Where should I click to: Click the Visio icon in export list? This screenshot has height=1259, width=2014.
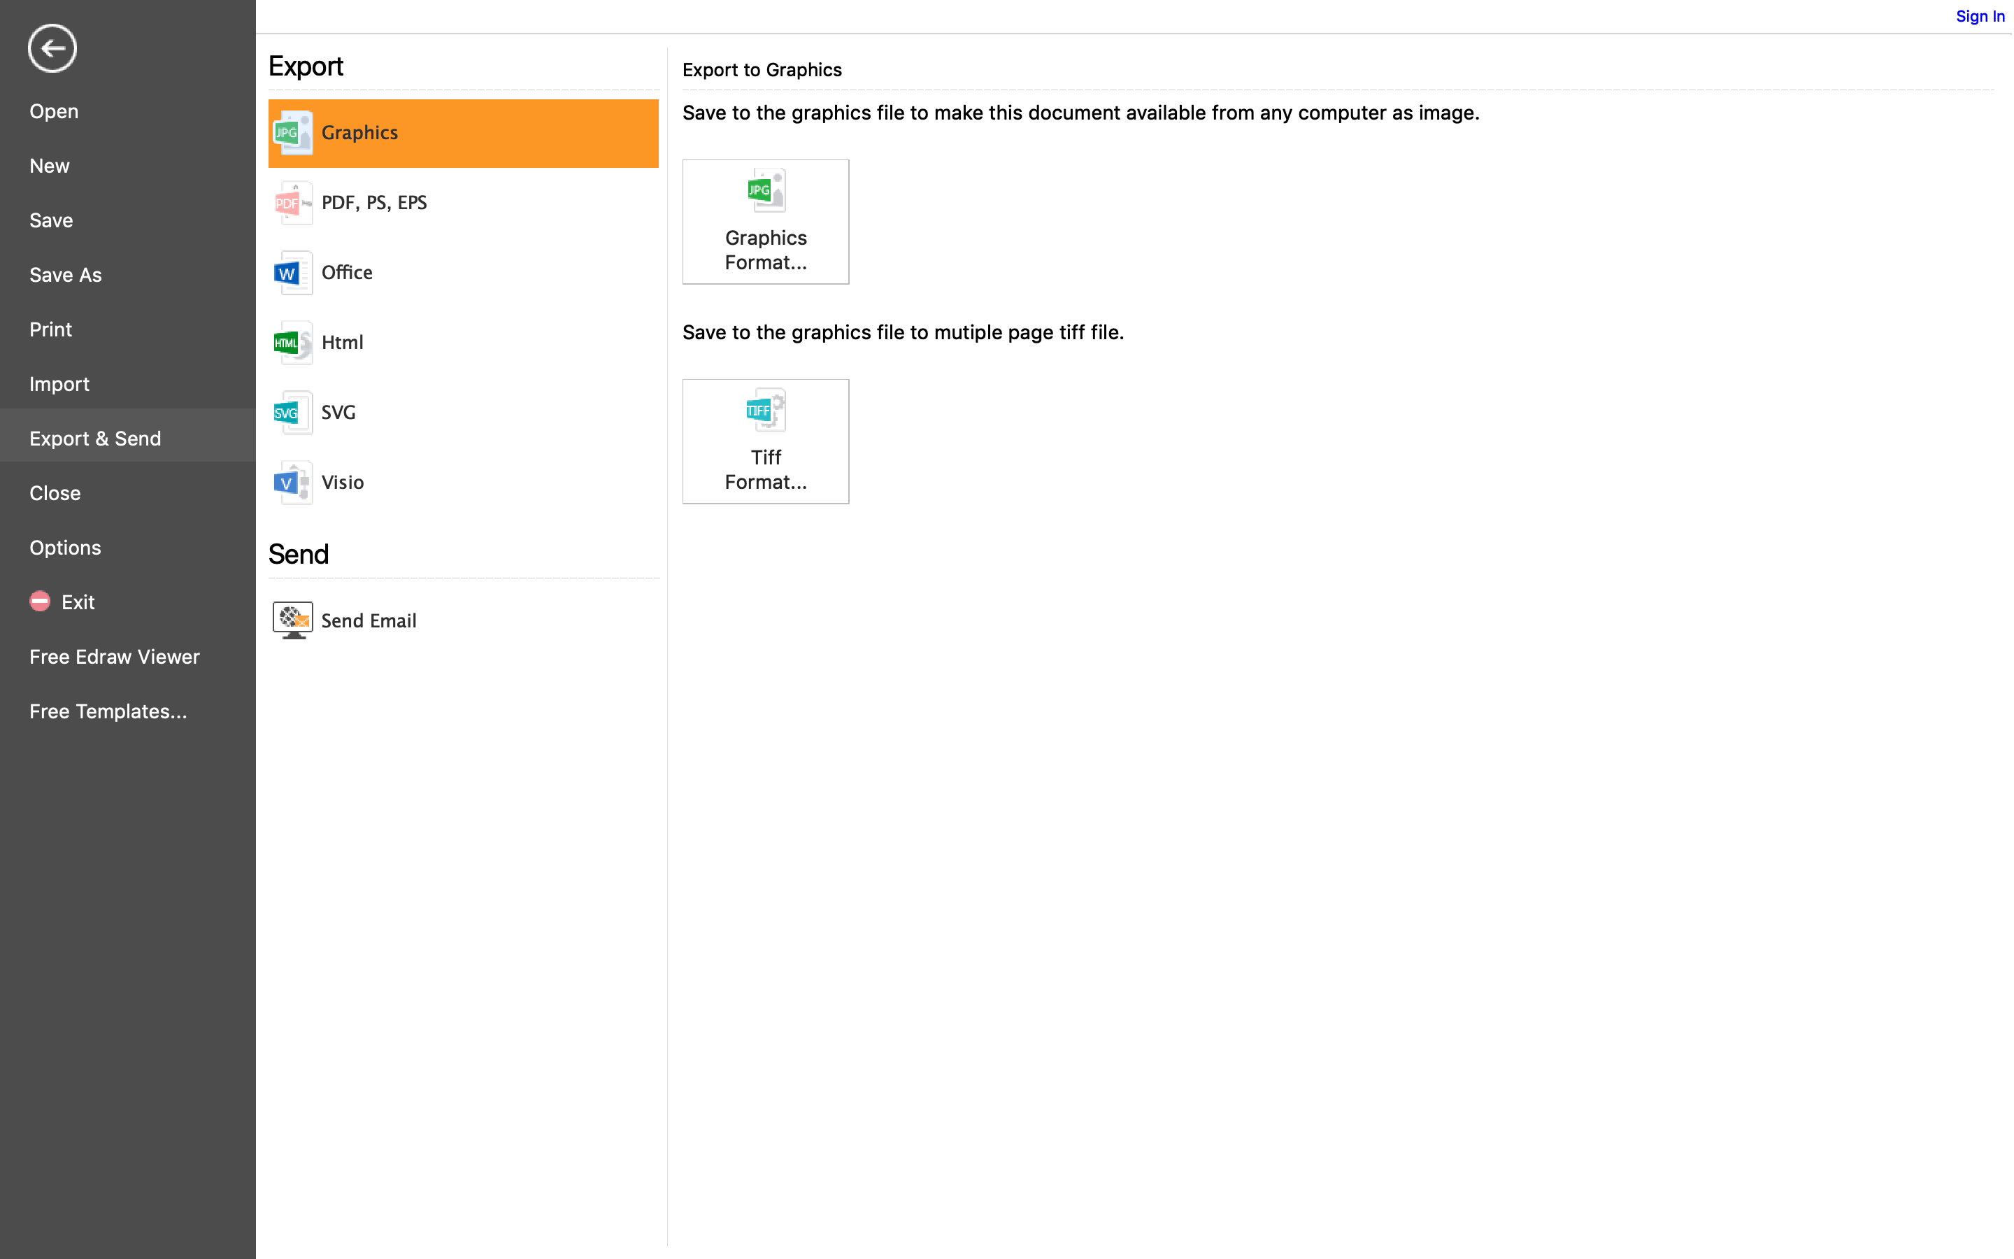coord(293,483)
